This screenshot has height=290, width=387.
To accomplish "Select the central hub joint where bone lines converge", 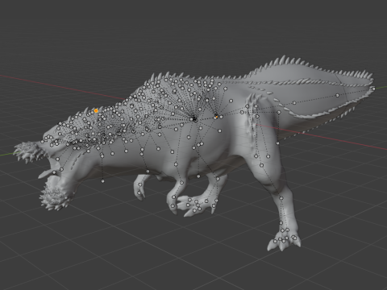I will 194,119.
